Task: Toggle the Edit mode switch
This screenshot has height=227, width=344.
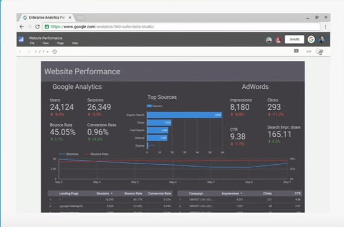Action: pyautogui.click(x=319, y=51)
